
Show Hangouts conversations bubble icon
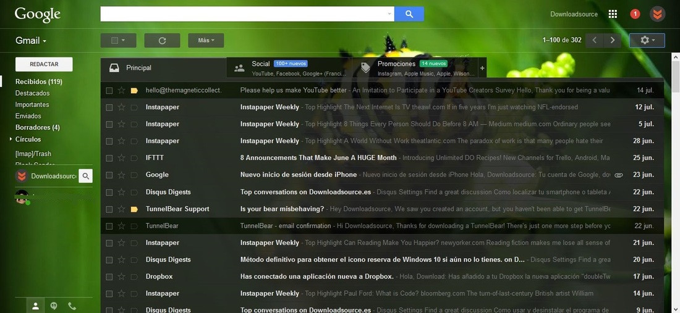click(x=54, y=306)
